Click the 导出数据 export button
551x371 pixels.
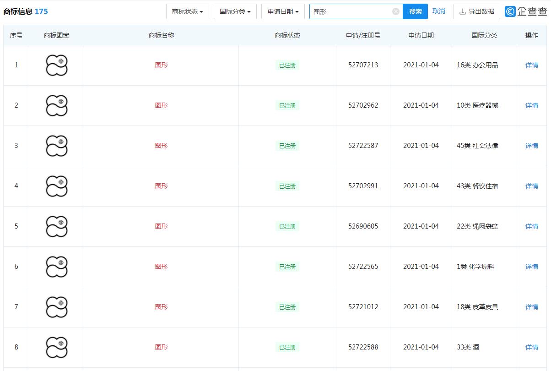(x=477, y=11)
